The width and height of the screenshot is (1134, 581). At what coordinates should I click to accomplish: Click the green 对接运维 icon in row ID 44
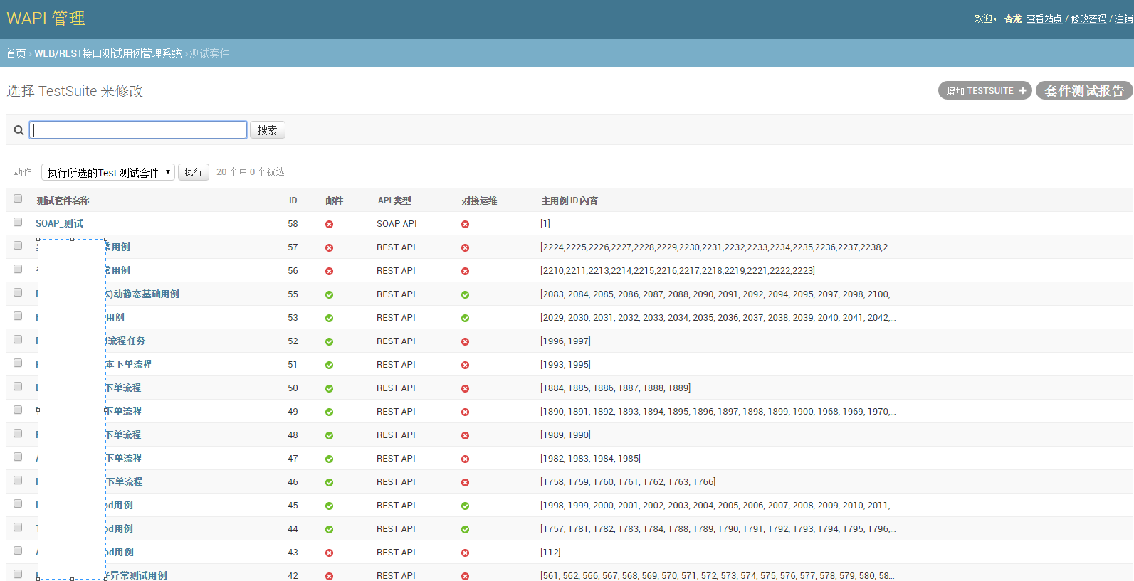point(465,529)
